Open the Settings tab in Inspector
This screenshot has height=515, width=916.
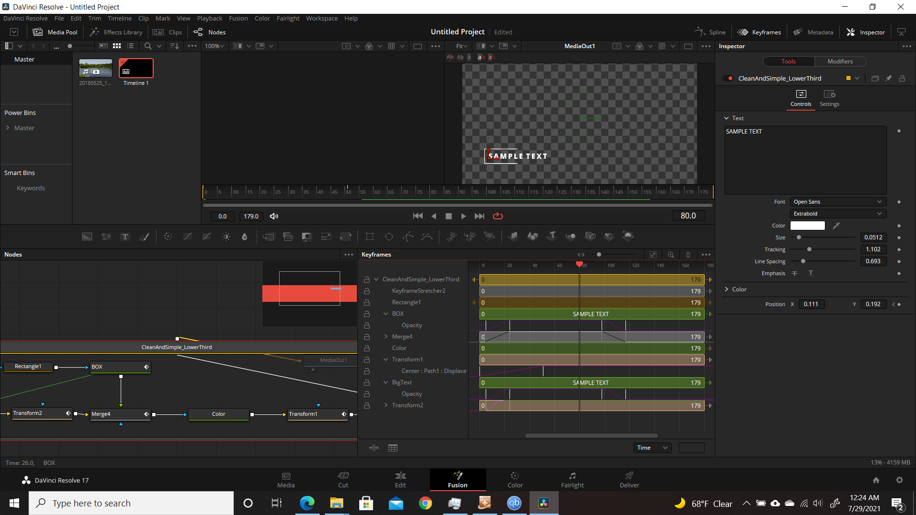click(x=829, y=98)
